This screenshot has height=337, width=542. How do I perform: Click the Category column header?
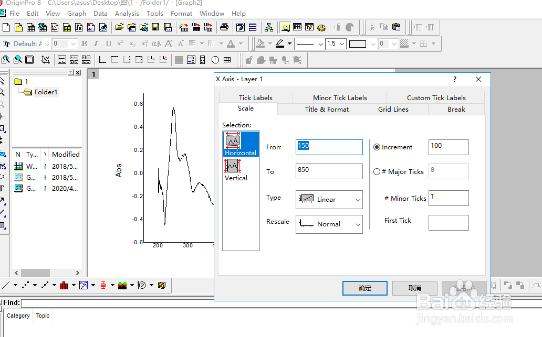point(18,316)
